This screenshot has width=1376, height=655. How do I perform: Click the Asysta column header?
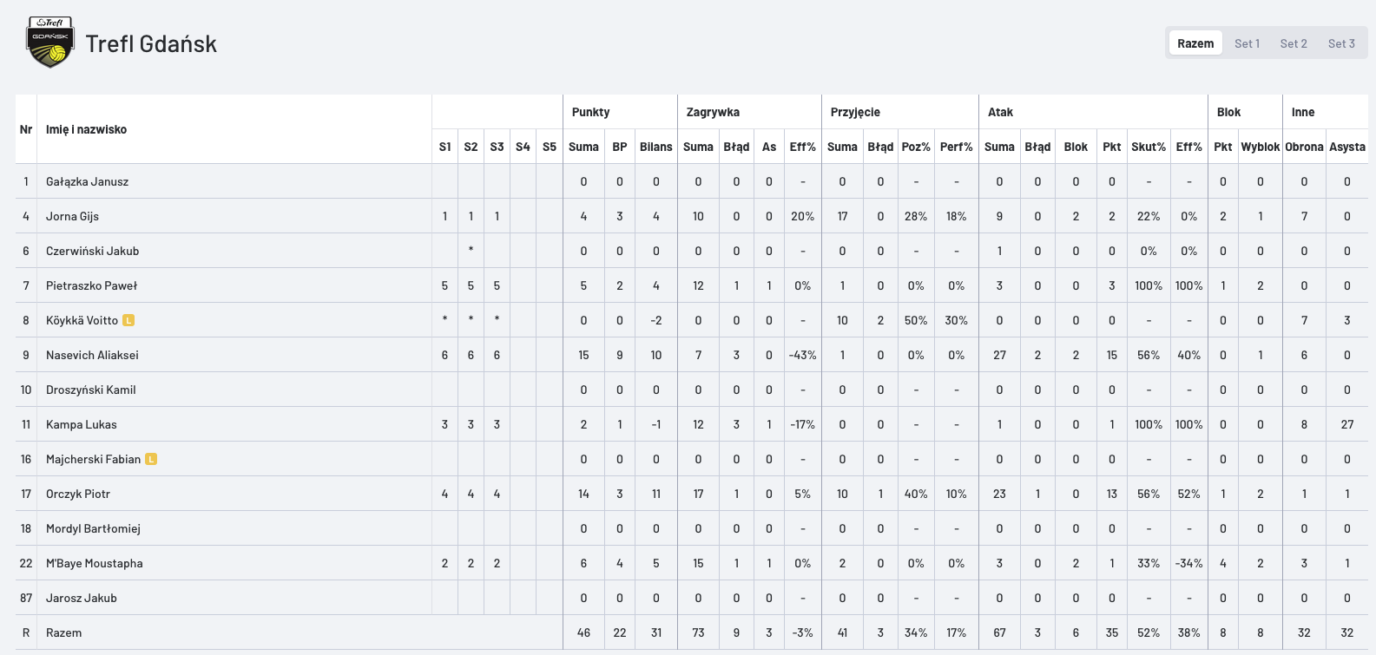pos(1347,147)
